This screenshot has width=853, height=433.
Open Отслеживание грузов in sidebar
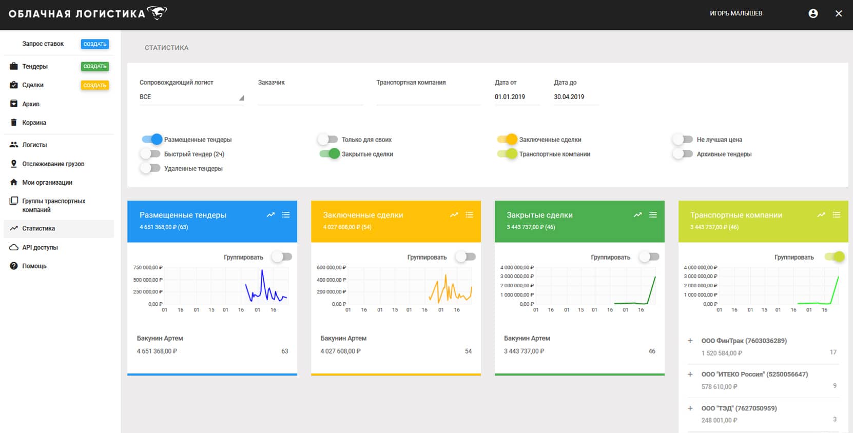pyautogui.click(x=53, y=164)
